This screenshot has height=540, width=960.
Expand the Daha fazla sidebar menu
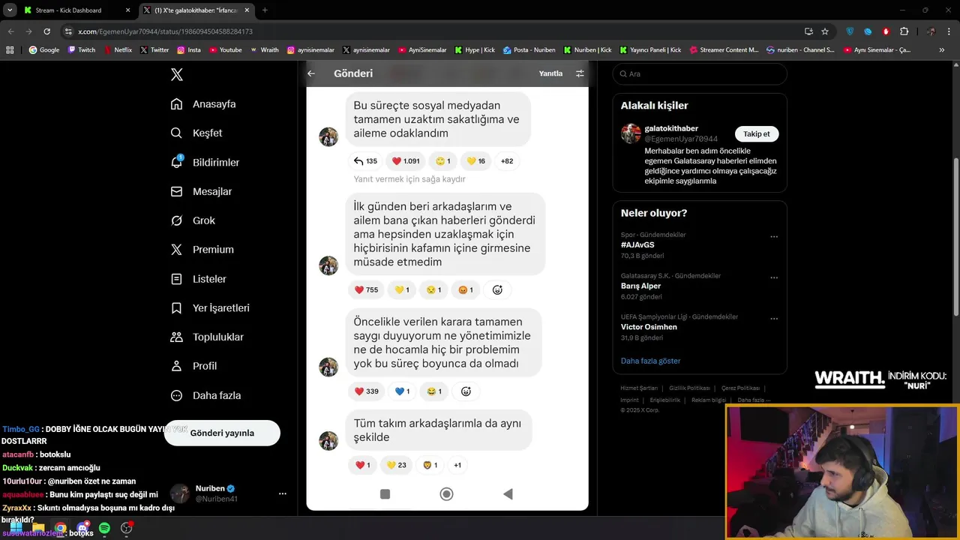205,395
